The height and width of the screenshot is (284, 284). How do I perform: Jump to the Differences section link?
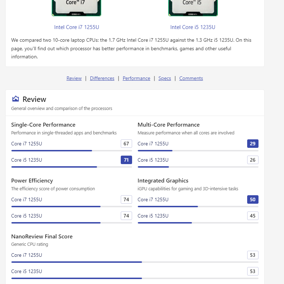point(102,78)
